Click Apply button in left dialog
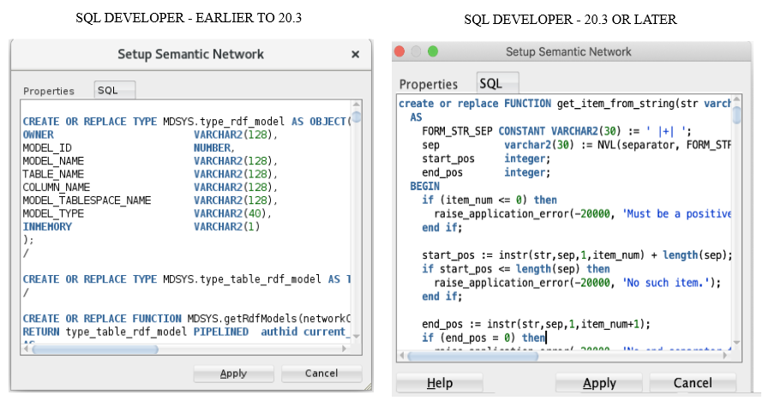Screen dimensions: 763x401 pyautogui.click(x=233, y=374)
